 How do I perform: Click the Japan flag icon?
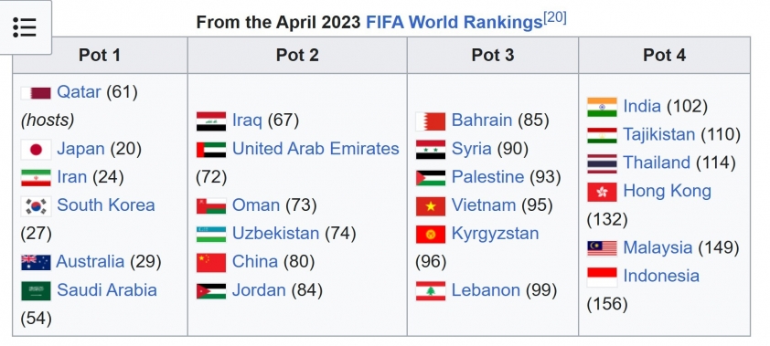tap(36, 150)
